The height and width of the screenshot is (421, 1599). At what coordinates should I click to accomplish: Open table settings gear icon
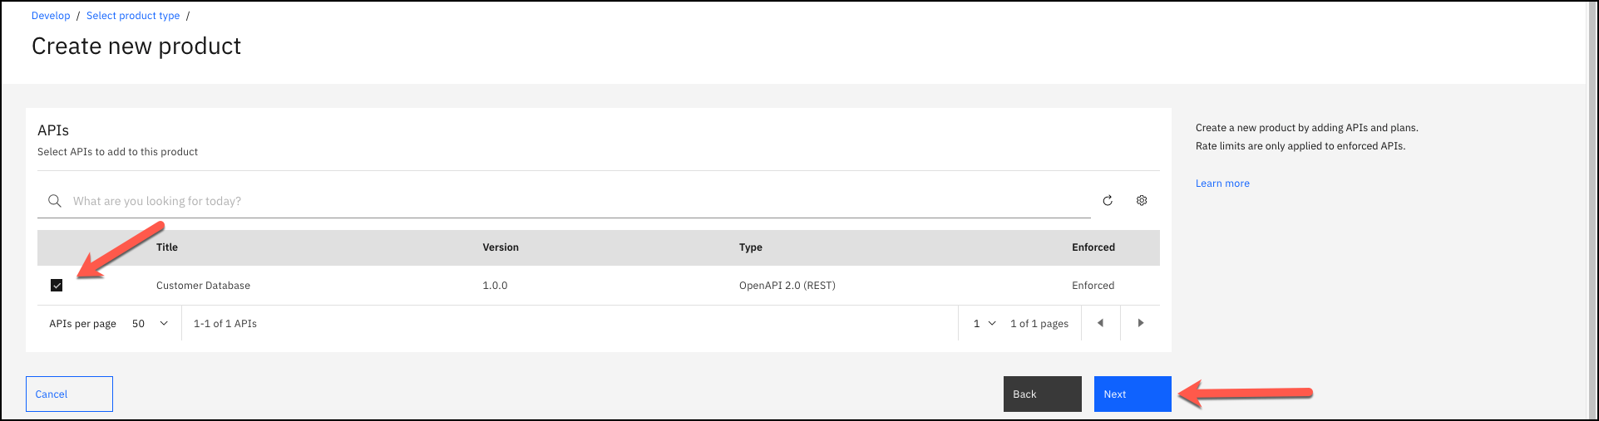click(x=1142, y=201)
